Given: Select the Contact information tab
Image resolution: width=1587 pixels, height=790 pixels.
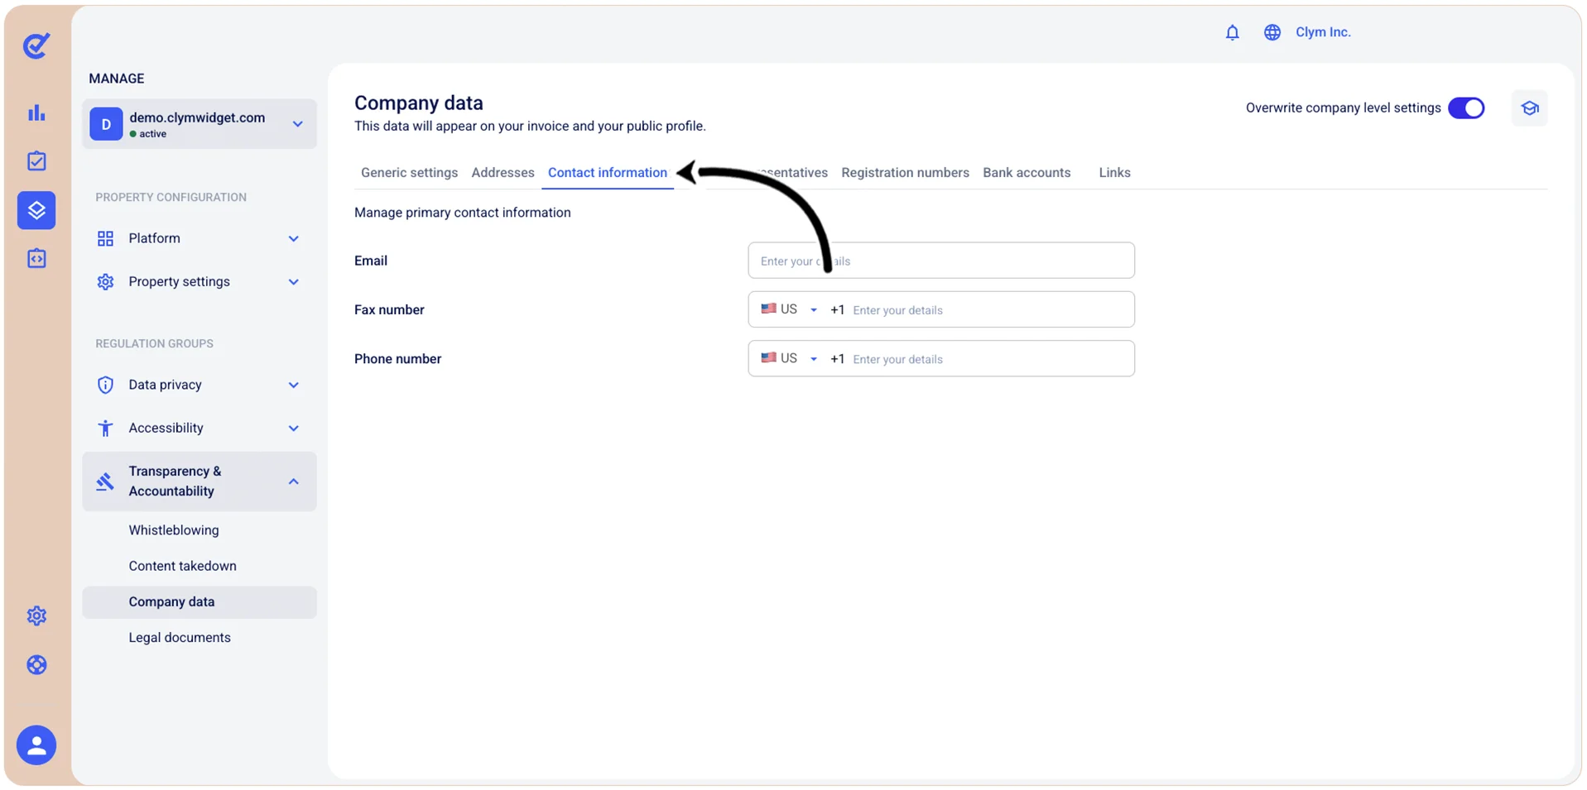Looking at the screenshot, I should [608, 173].
